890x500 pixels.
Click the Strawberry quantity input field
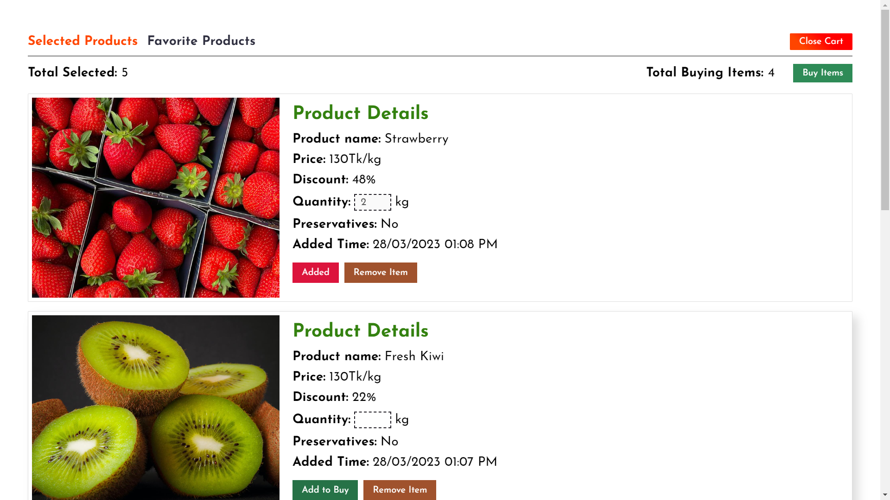[x=372, y=202]
